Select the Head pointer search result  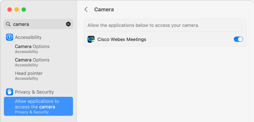click(29, 76)
